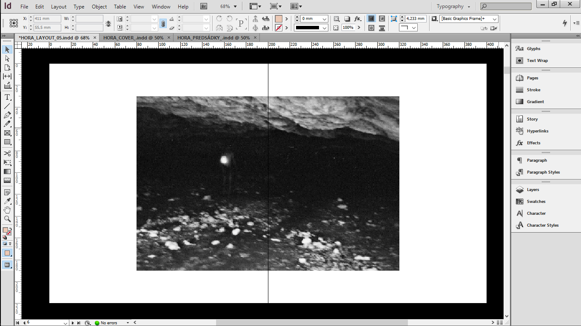Open the fx effects control-bar icon
The height and width of the screenshot is (326, 581).
tap(358, 19)
